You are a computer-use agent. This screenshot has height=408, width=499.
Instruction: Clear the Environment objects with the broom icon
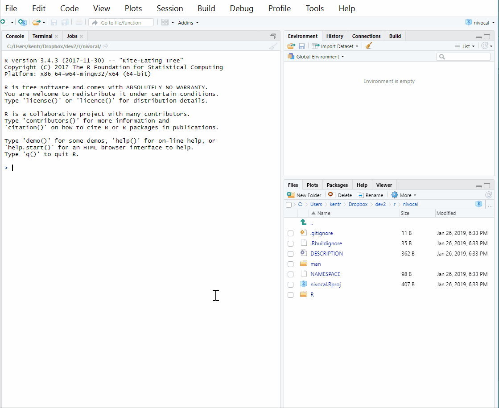point(368,46)
